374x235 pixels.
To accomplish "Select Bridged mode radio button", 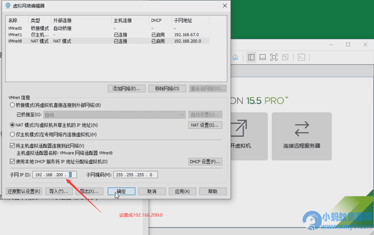I will point(12,105).
